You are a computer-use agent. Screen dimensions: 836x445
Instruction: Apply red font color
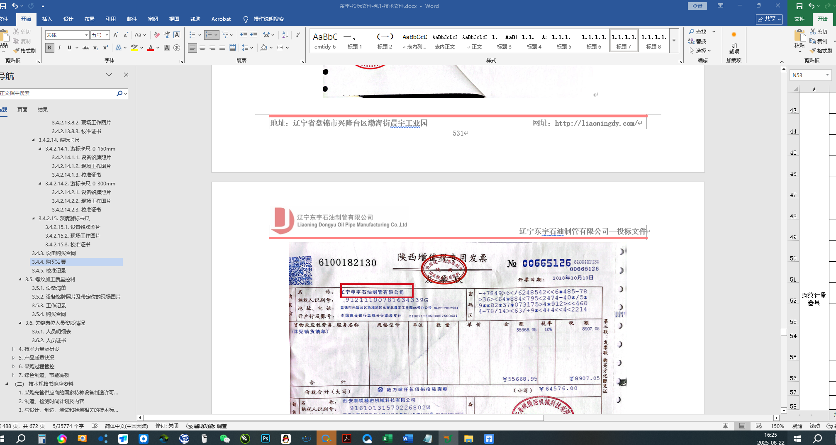[x=151, y=48]
